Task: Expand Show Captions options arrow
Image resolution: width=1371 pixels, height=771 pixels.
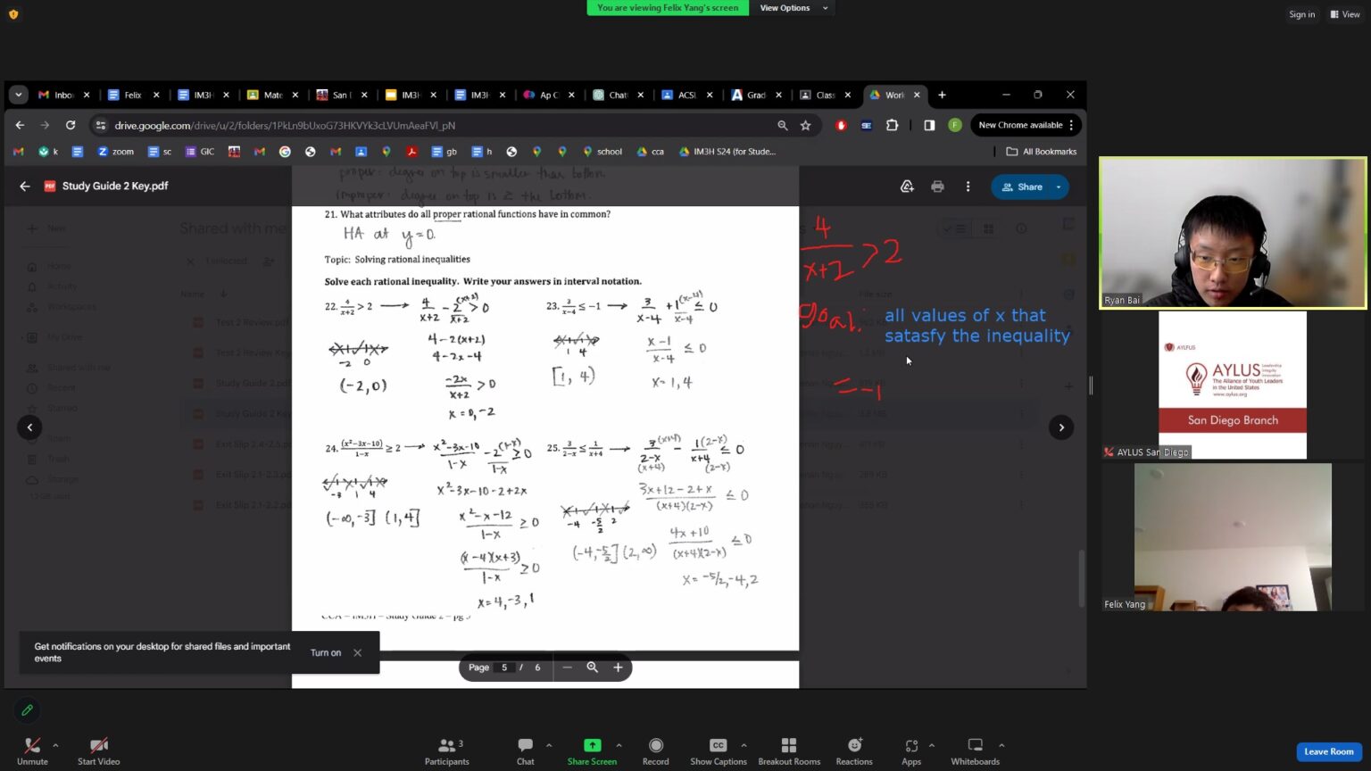Action: coord(744,745)
